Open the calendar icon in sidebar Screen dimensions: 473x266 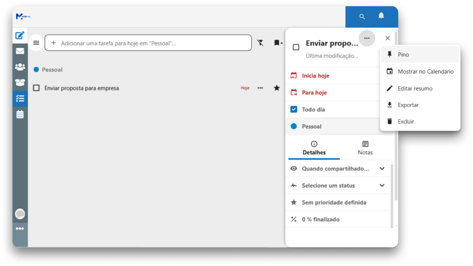(20, 114)
